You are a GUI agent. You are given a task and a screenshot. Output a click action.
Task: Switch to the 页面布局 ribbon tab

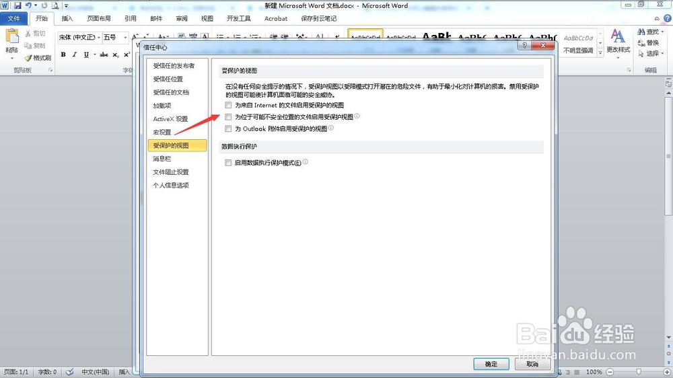(99, 18)
